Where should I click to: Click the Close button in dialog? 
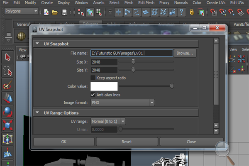(x=191, y=142)
